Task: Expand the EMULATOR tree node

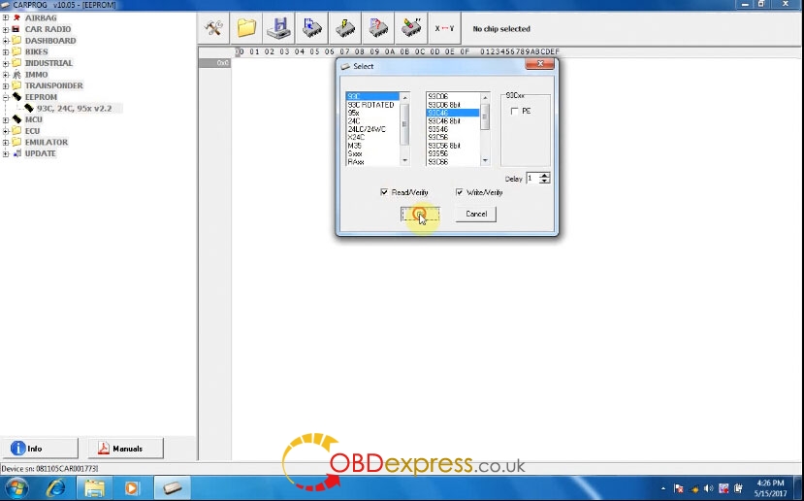Action: tap(6, 142)
